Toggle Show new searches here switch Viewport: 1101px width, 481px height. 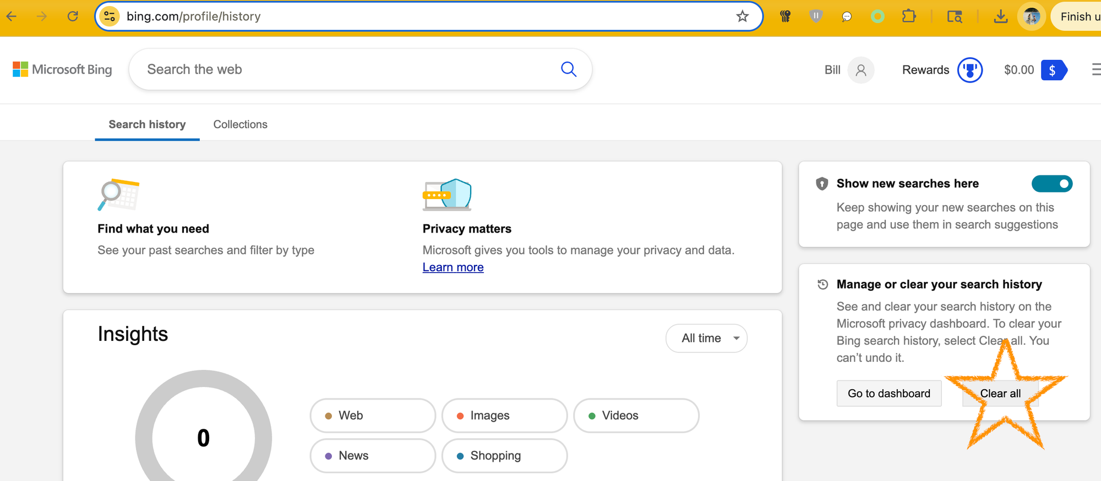point(1052,184)
